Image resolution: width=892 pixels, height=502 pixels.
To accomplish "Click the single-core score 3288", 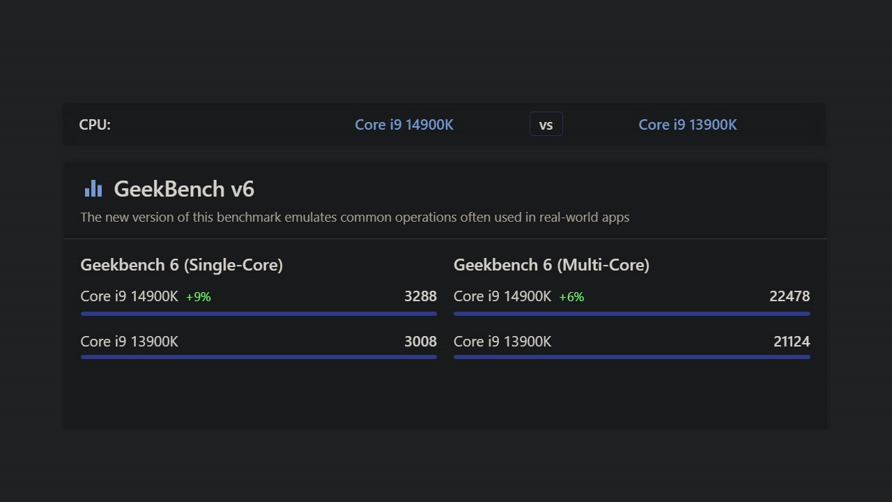I will tap(420, 296).
